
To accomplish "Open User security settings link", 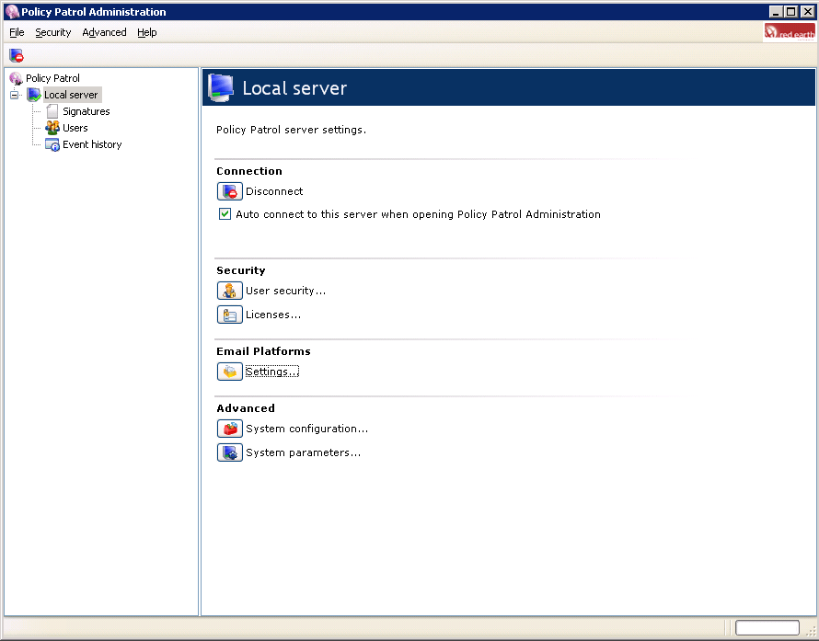I will coord(285,291).
